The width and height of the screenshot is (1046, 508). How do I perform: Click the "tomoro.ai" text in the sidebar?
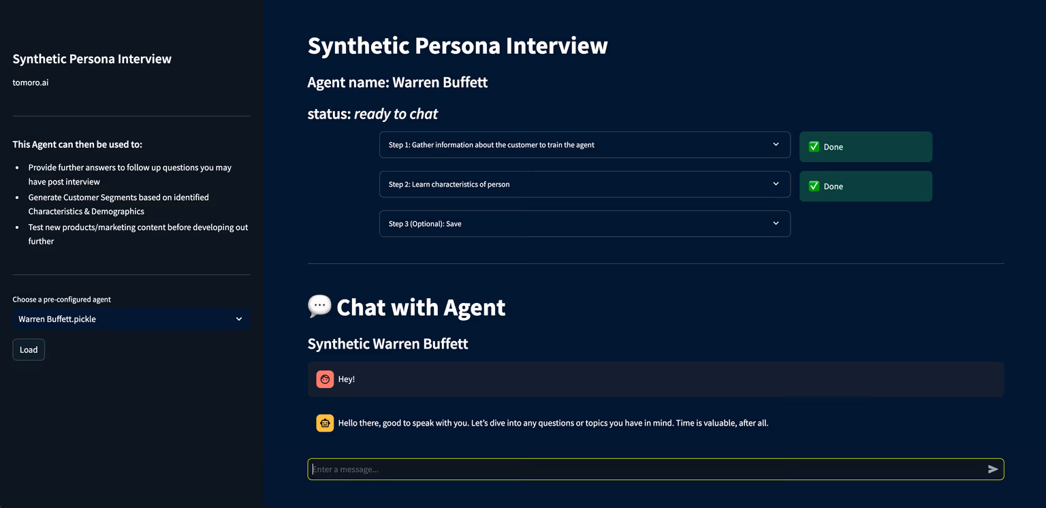coord(31,82)
